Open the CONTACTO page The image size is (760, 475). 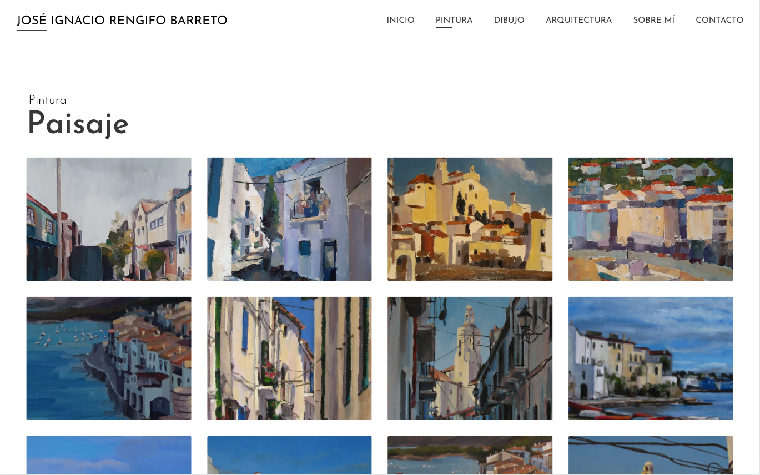(x=719, y=20)
